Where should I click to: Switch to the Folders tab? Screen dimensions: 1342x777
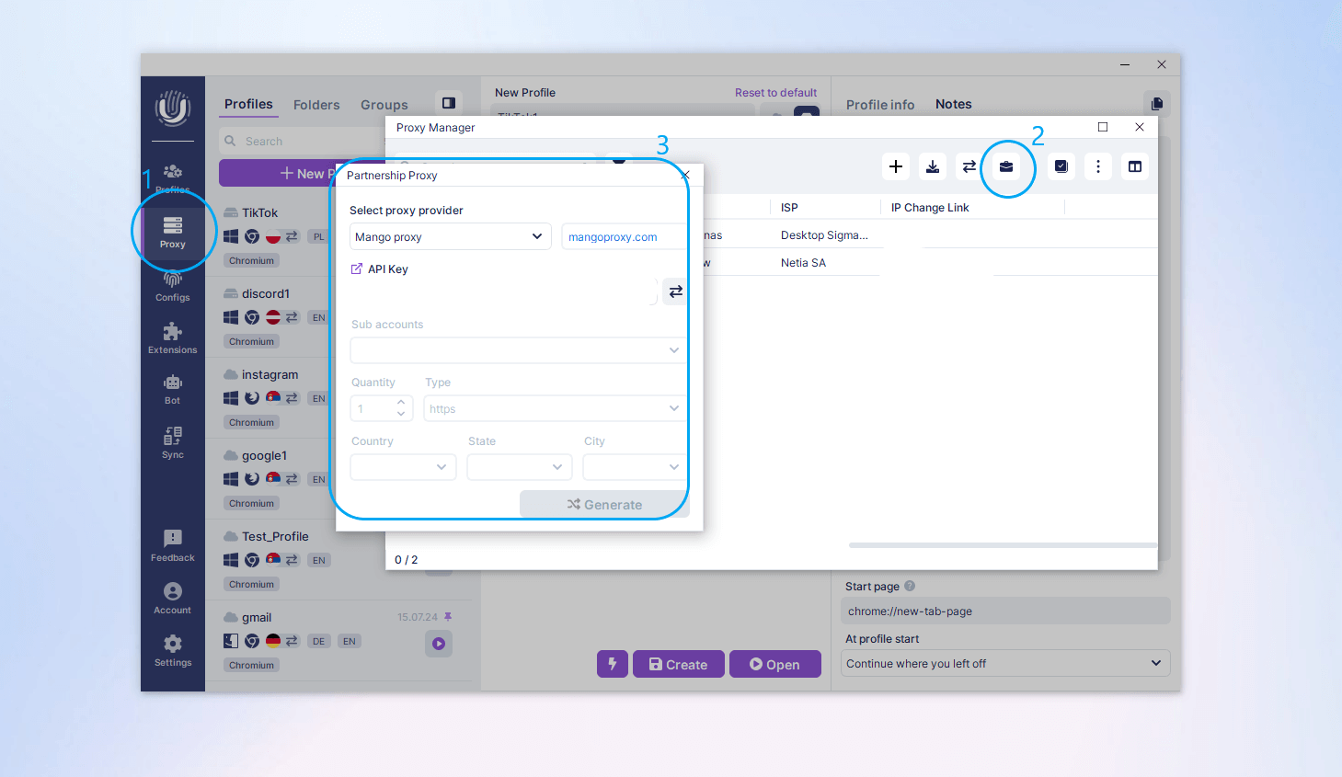(316, 105)
